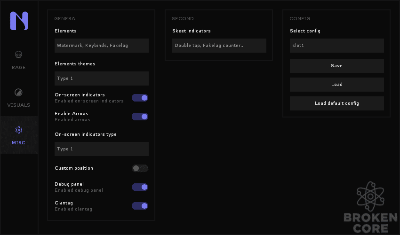
Task: Click the 'Elements themes' label
Action: [75, 64]
